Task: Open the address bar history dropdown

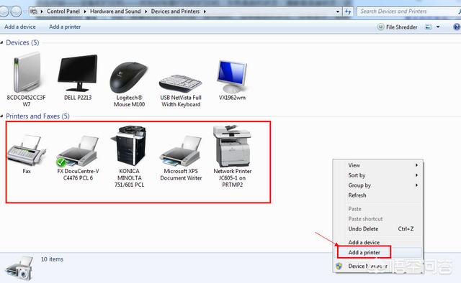Action: click(x=338, y=11)
